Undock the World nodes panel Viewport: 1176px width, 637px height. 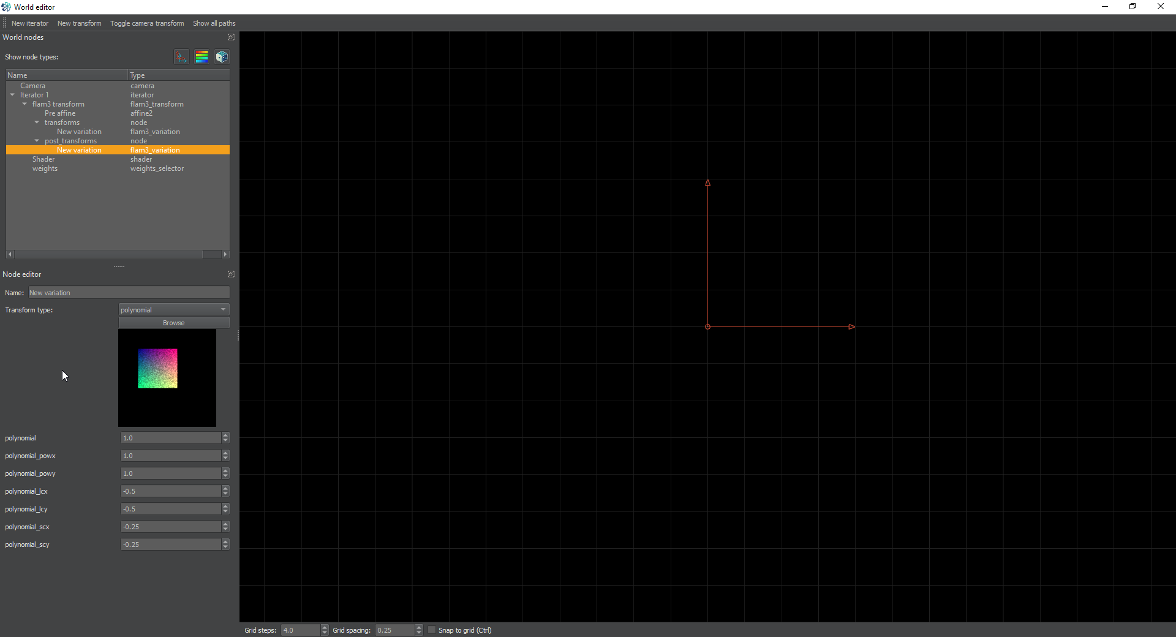(231, 37)
